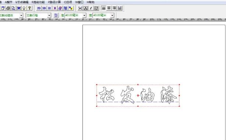Click the justify/bottom distribute text icon
The width and height of the screenshot is (226, 140).
coord(120,8)
